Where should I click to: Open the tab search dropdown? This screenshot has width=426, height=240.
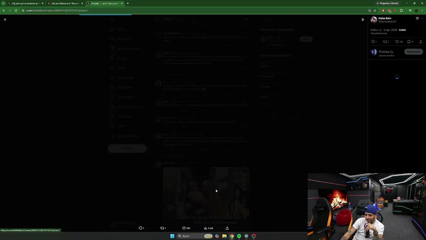(3, 3)
